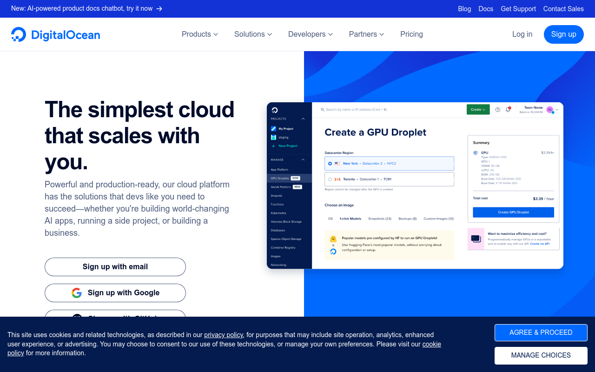Click Manage Choices
This screenshot has height=372, width=595.
click(x=541, y=355)
